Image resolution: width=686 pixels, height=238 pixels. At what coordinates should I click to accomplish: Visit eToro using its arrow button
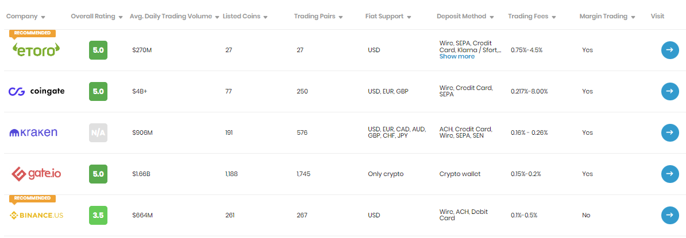point(670,50)
